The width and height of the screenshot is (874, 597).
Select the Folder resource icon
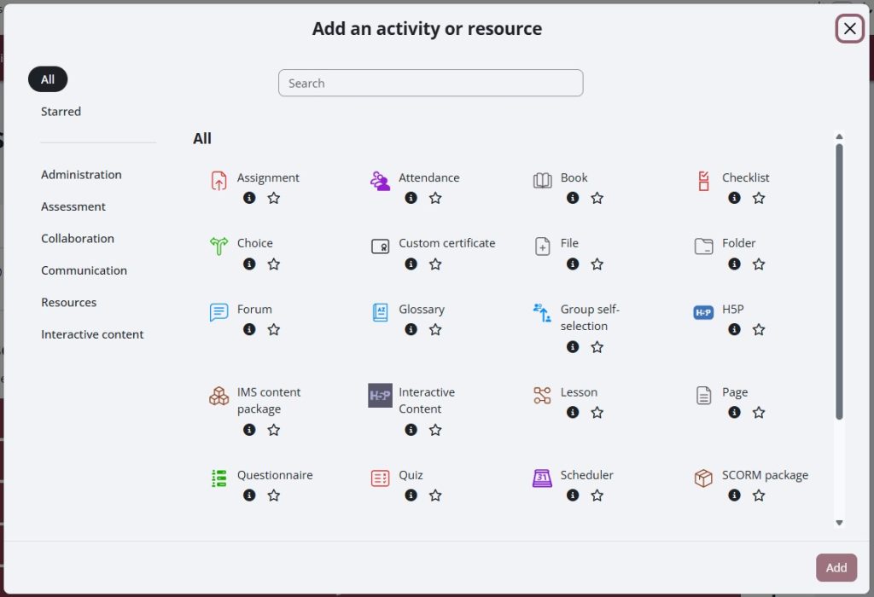(702, 245)
